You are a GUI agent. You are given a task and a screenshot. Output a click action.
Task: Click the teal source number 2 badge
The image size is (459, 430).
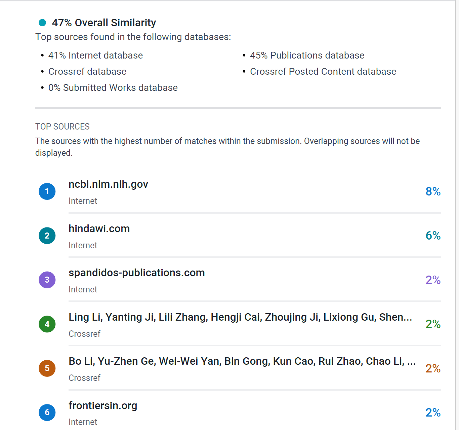click(47, 236)
